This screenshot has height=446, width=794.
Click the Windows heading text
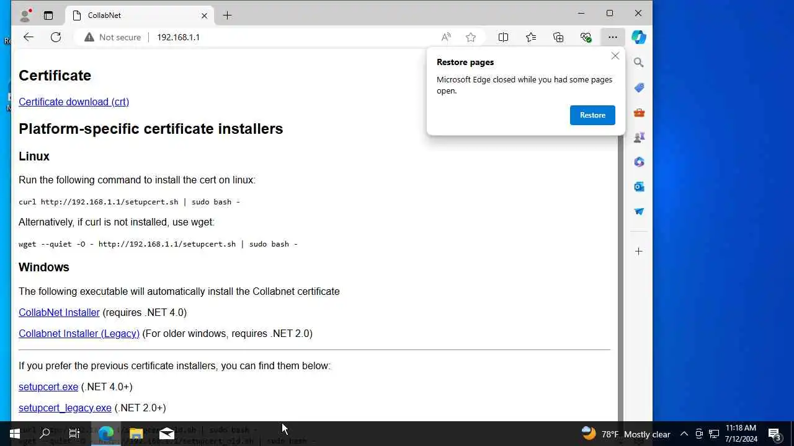point(44,267)
